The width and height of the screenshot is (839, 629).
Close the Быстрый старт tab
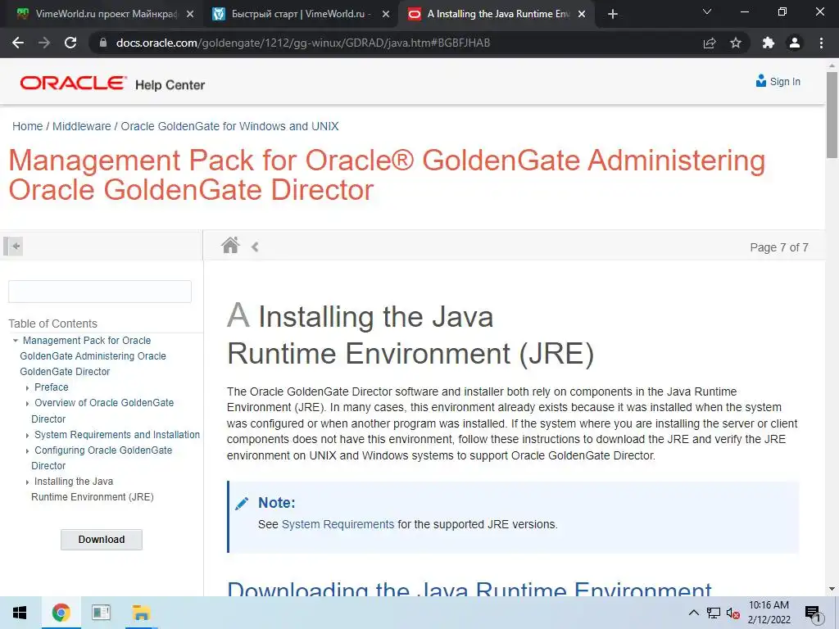point(386,15)
